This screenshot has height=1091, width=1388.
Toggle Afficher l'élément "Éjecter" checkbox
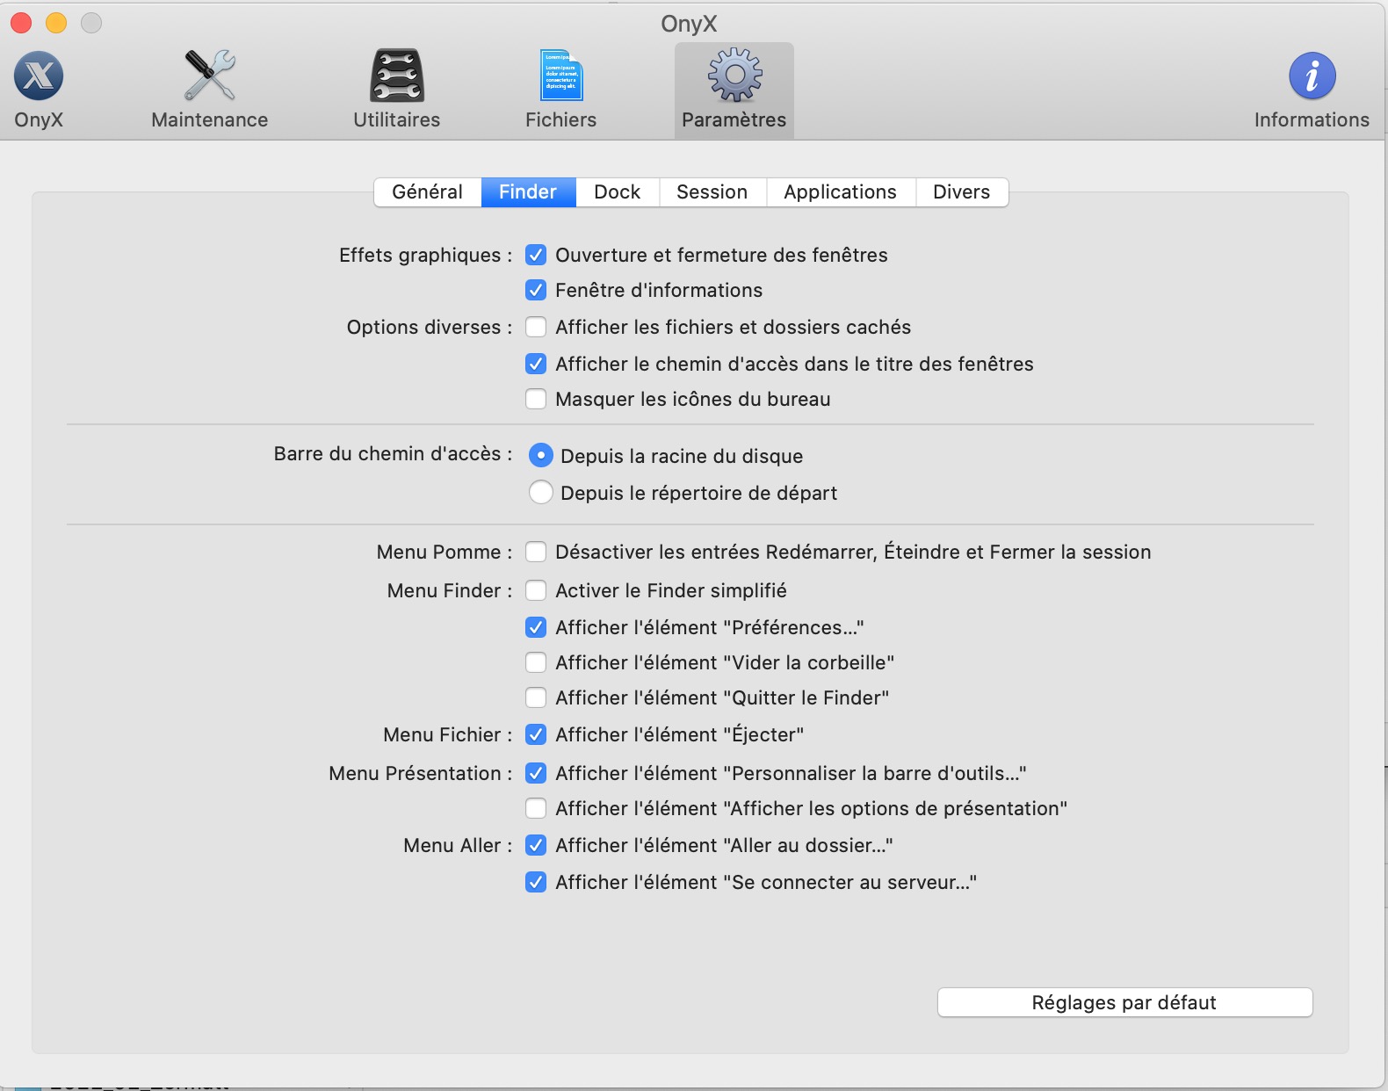click(x=536, y=734)
